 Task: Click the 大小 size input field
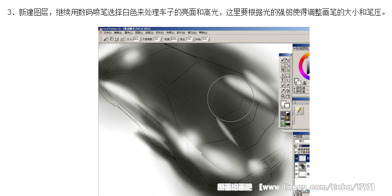tap(136, 39)
